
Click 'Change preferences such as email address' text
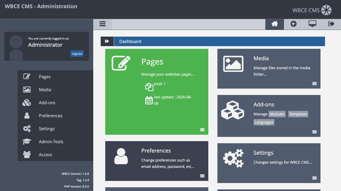(x=168, y=163)
